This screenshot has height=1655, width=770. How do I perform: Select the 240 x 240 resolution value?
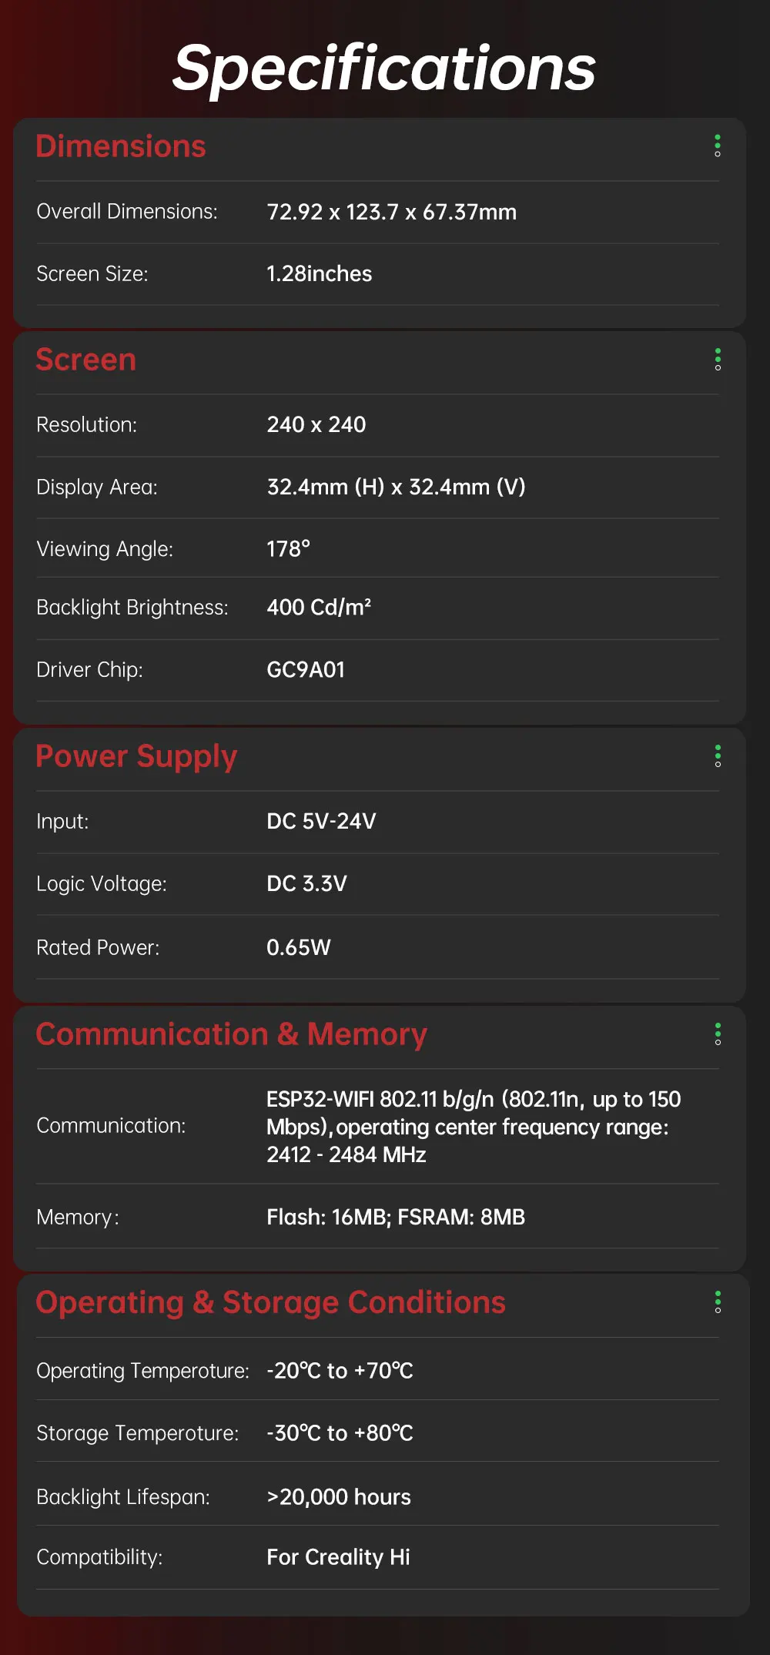point(316,424)
